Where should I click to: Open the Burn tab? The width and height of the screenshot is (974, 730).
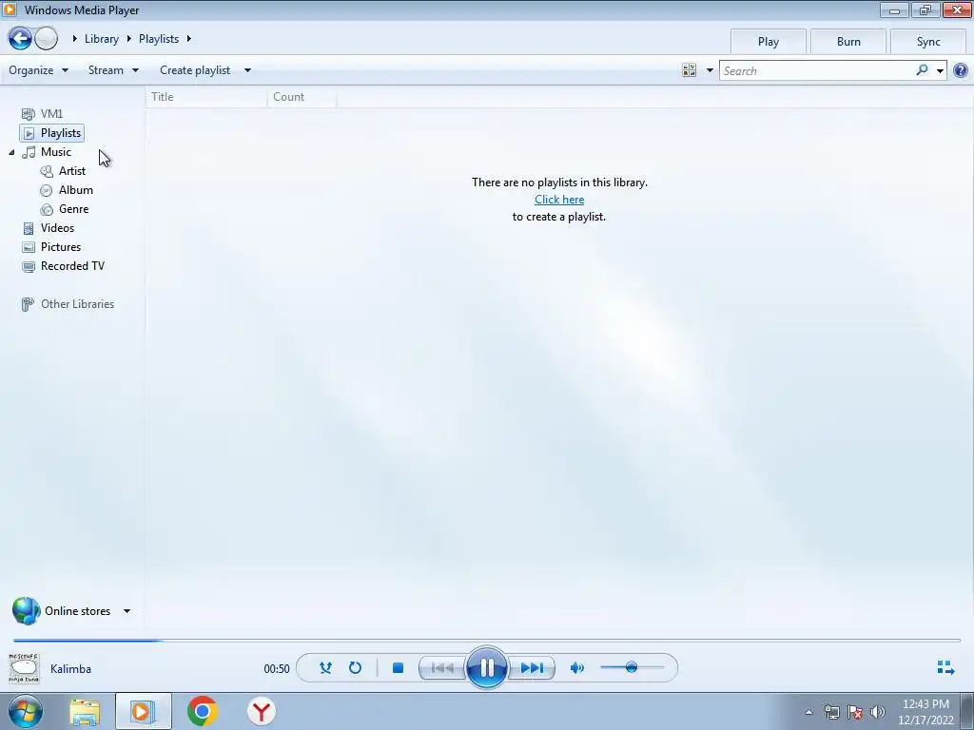point(848,42)
